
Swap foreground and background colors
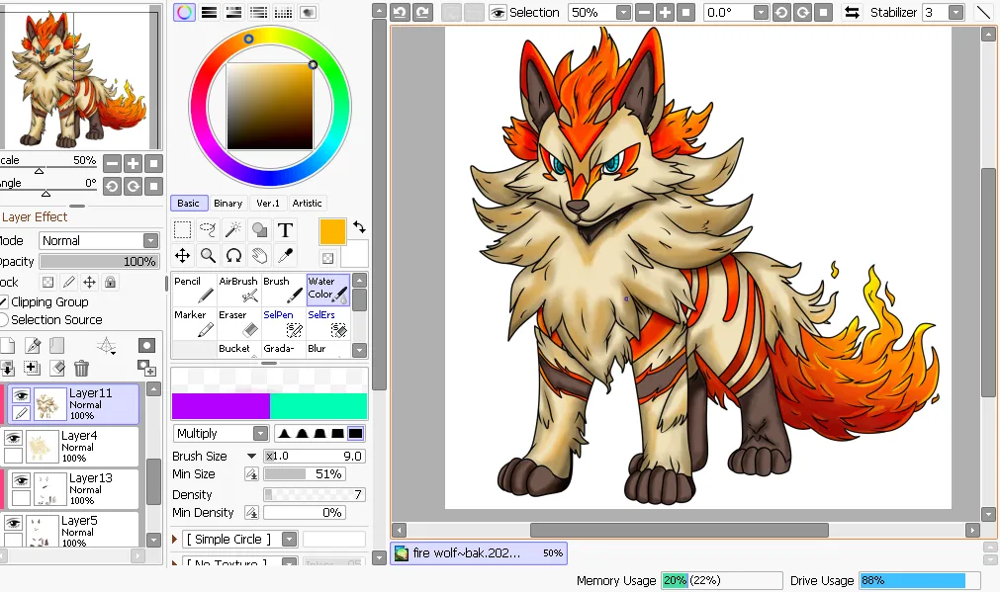point(359,227)
